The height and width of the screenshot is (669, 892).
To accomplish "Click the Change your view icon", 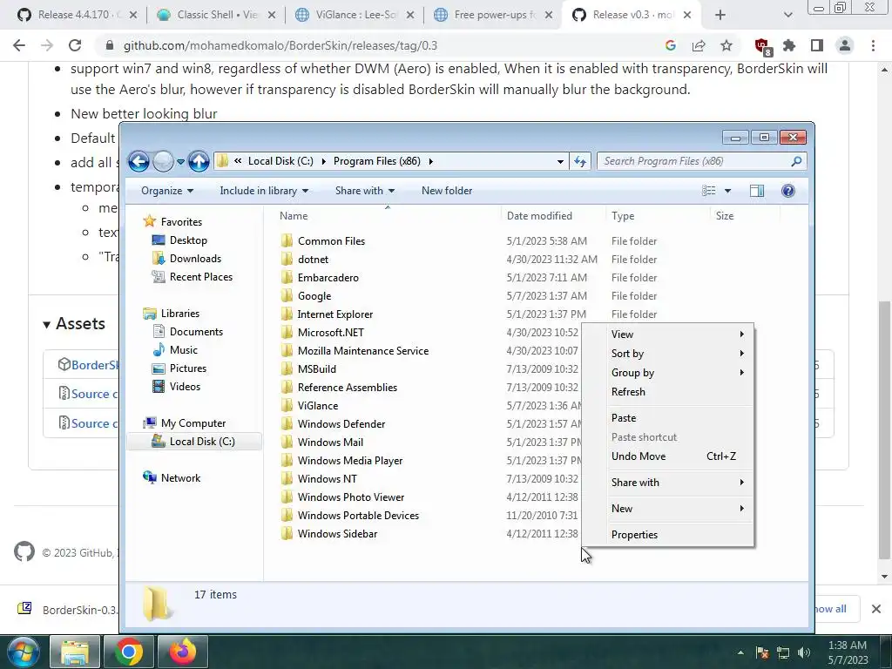I will (708, 191).
